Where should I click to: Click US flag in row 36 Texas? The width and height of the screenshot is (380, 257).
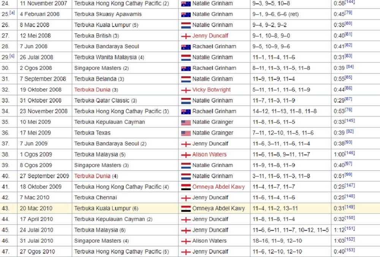click(186, 133)
